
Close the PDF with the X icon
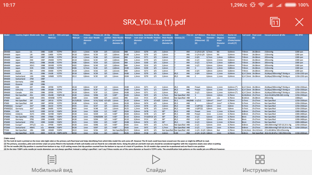(x=299, y=22)
